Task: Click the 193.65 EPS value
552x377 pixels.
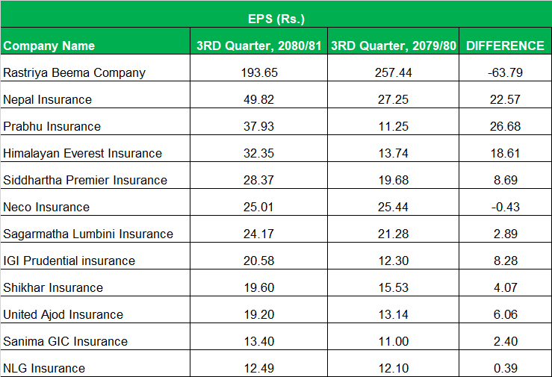Action: click(258, 72)
